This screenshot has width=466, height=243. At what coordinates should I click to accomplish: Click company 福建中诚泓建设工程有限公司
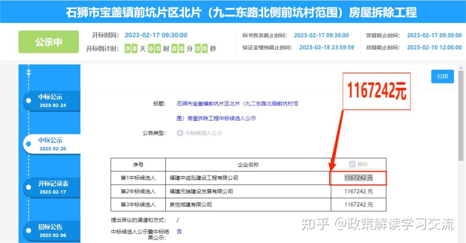[x=204, y=178]
